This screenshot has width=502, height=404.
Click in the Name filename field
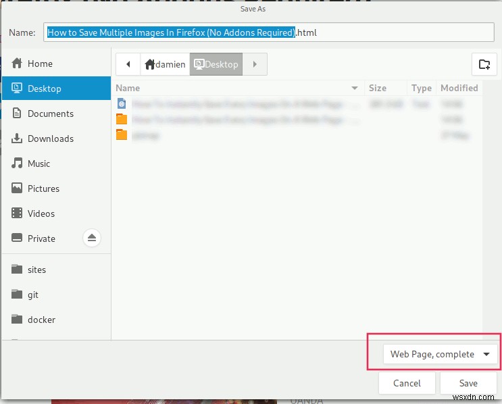coord(269,32)
